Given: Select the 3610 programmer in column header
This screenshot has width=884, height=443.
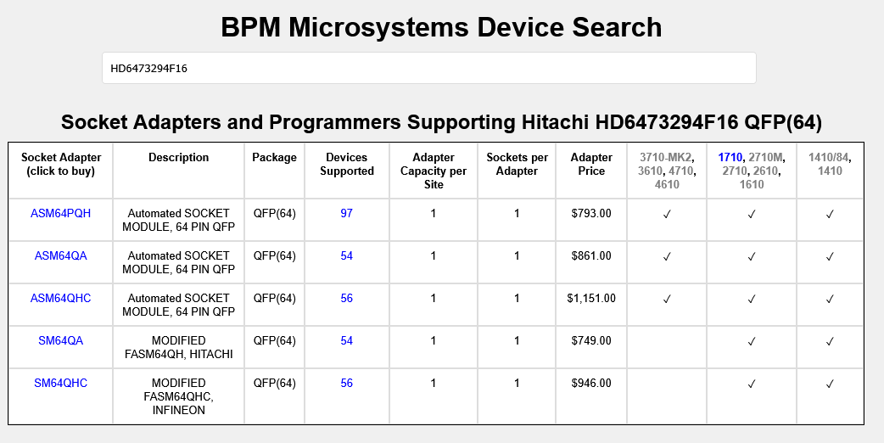Looking at the screenshot, I should [651, 171].
